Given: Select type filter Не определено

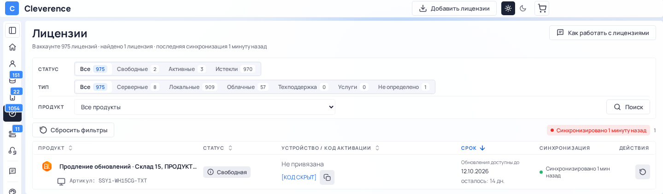Looking at the screenshot, I should pyautogui.click(x=403, y=87).
